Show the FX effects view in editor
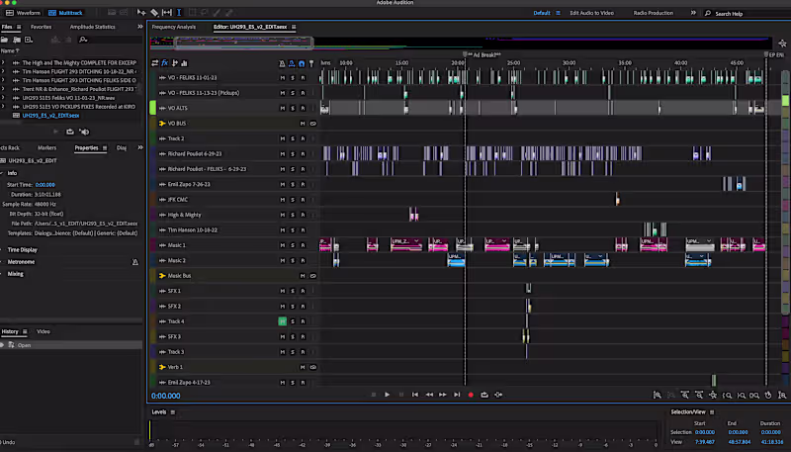The width and height of the screenshot is (791, 452). (x=164, y=62)
